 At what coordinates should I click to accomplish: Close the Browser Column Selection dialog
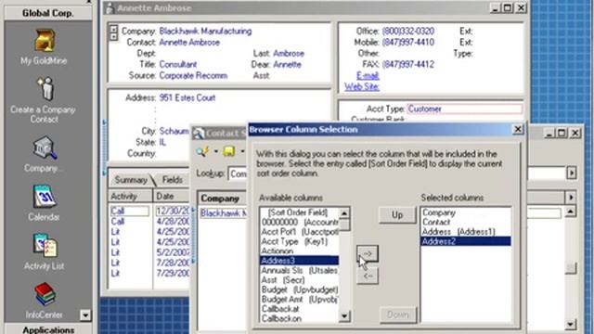click(518, 130)
